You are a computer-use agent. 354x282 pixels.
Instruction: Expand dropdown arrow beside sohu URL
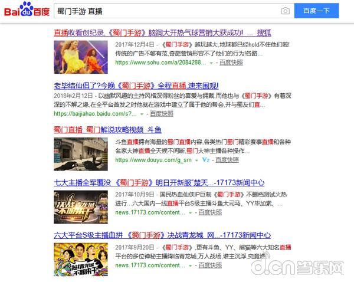pos(211,63)
